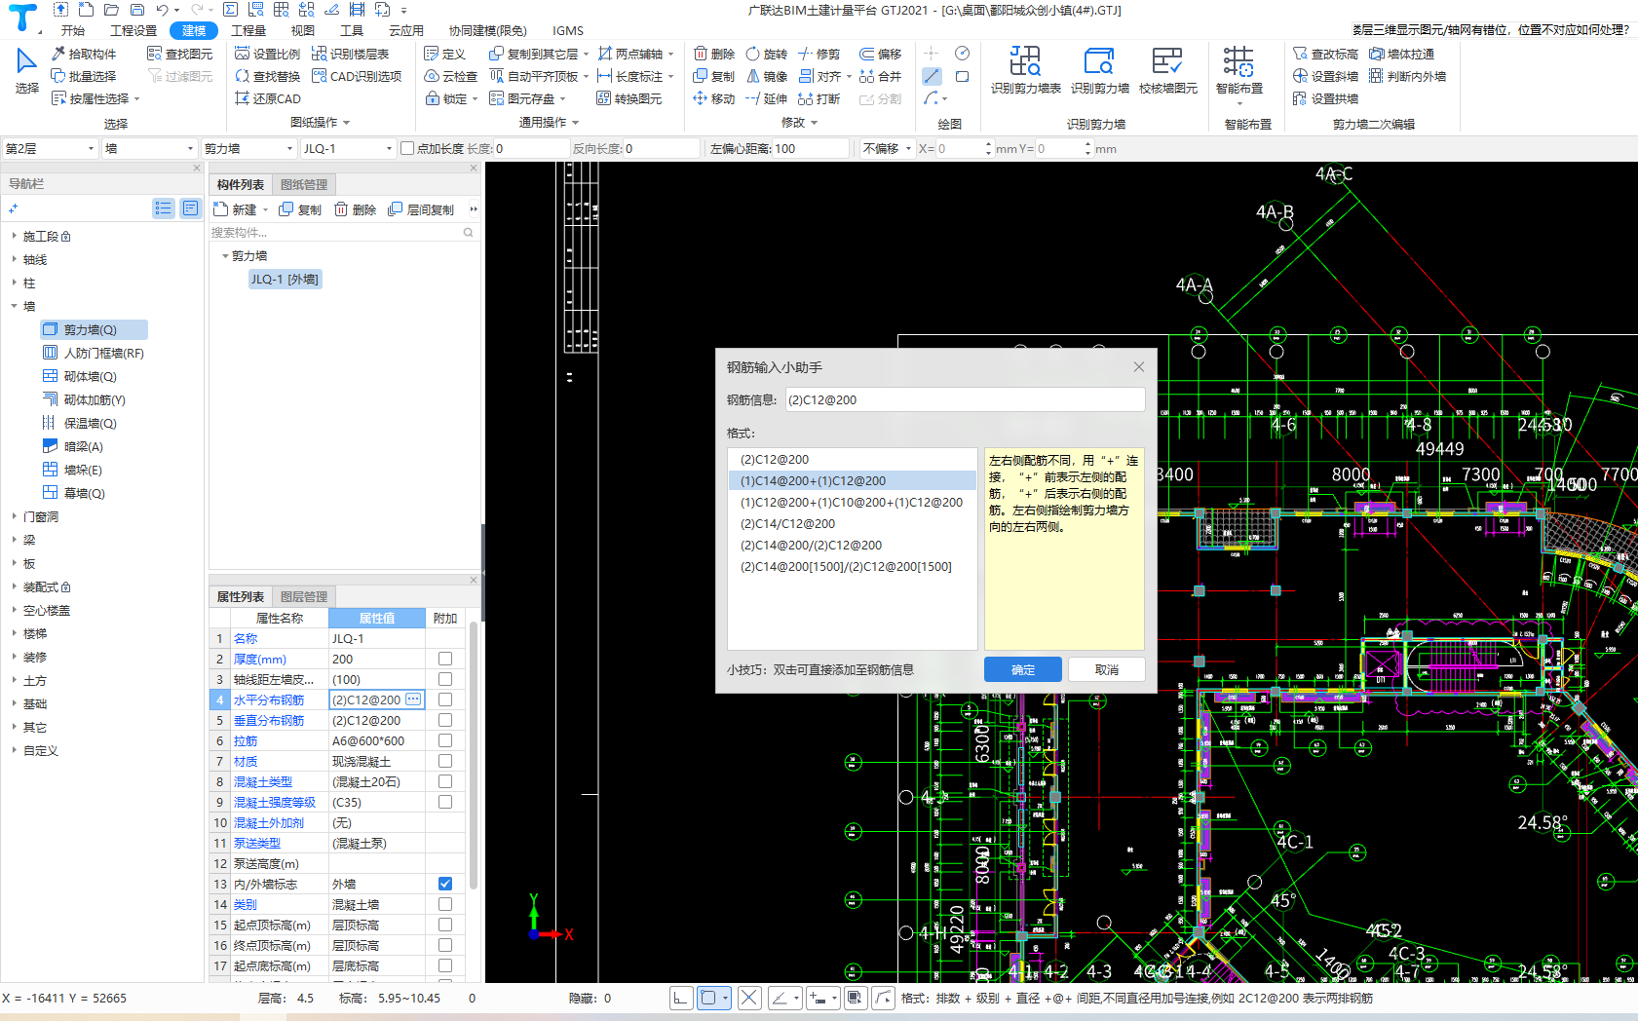Open the 不偏移 offset mode dropdown
This screenshot has height=1021, width=1638.
pos(887,149)
